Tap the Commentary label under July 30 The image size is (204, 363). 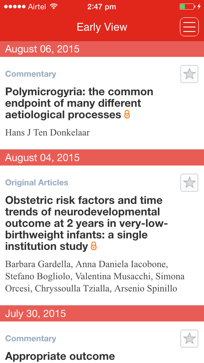[x=31, y=338]
